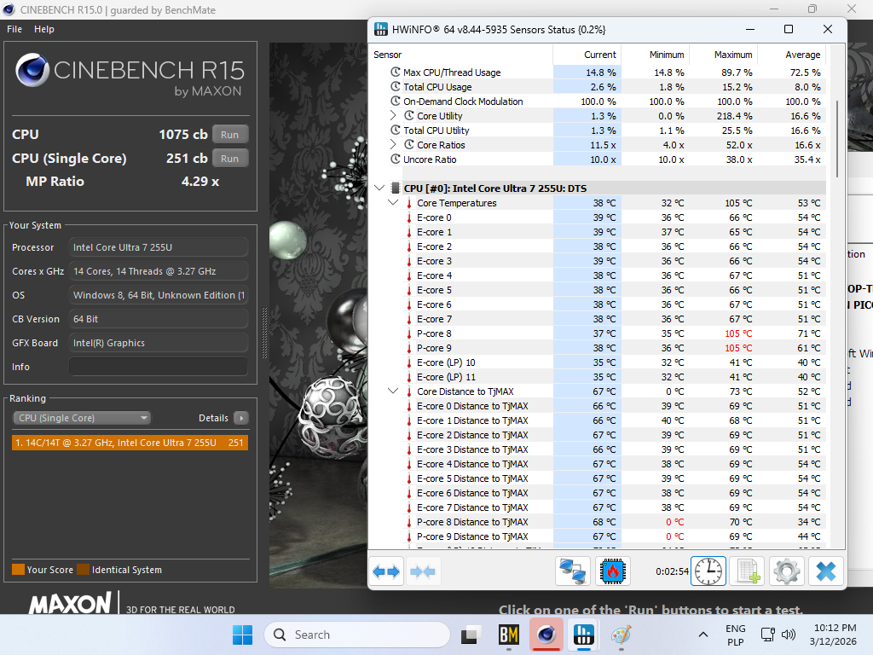Viewport: 873px width, 655px height.
Task: Click the HWiNFO blue X close sensors icon
Action: [826, 571]
